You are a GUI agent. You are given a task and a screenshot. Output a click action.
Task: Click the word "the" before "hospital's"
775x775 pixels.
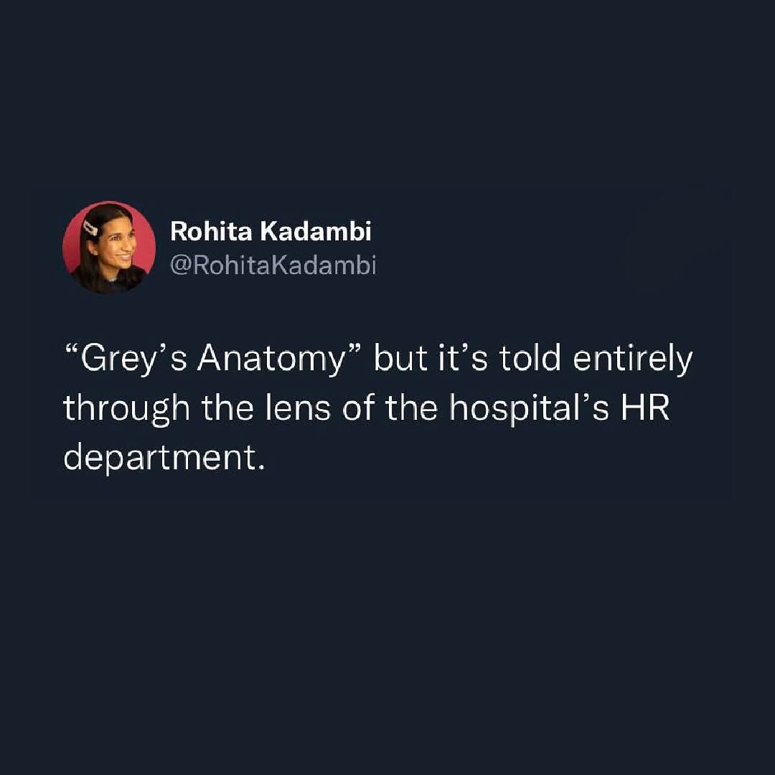pyautogui.click(x=411, y=408)
